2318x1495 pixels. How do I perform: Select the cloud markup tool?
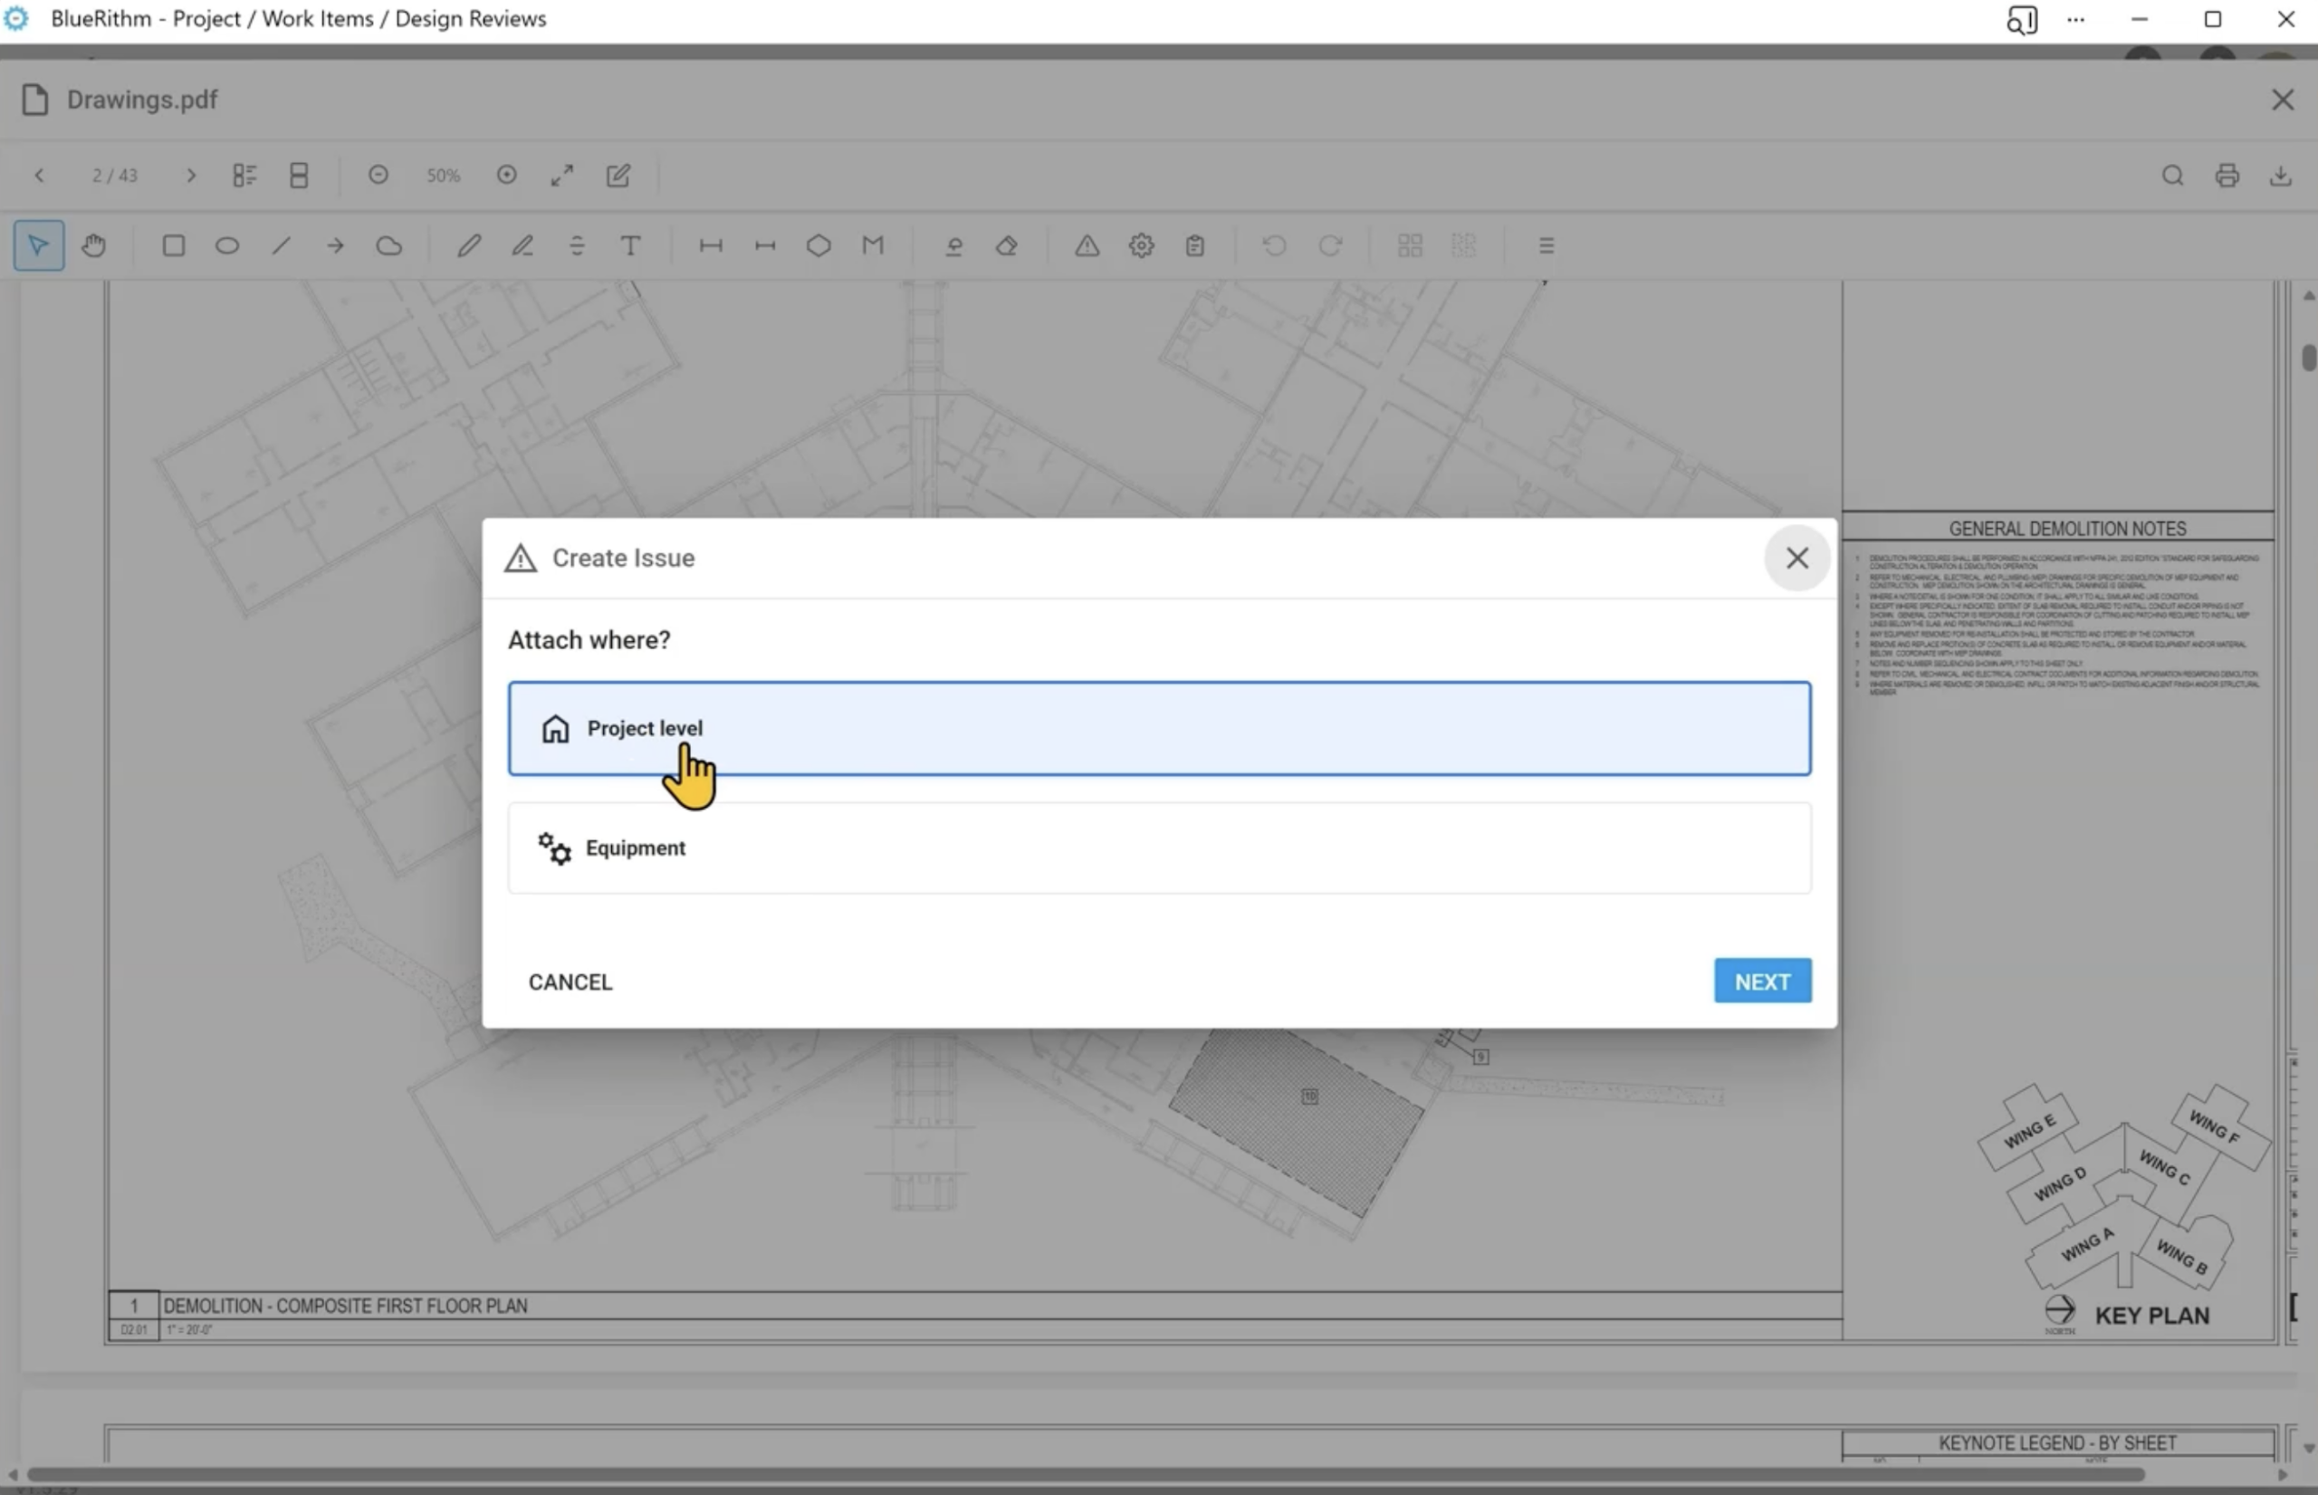point(389,245)
